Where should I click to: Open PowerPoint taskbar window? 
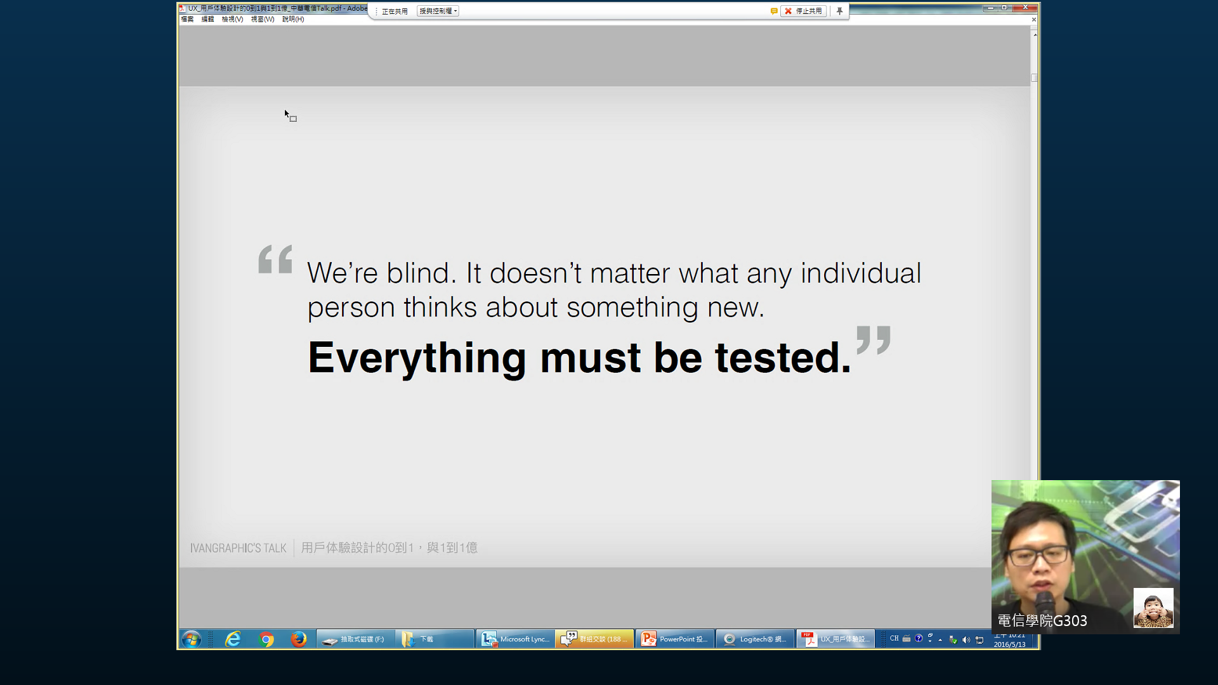[674, 639]
